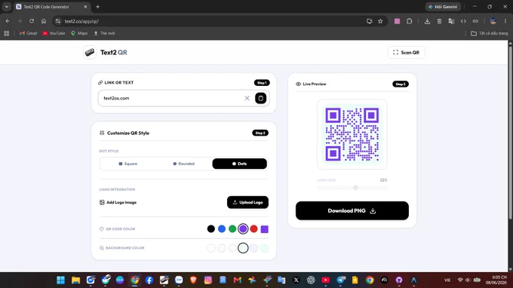Open the Chrome three-dot menu

click(x=505, y=21)
